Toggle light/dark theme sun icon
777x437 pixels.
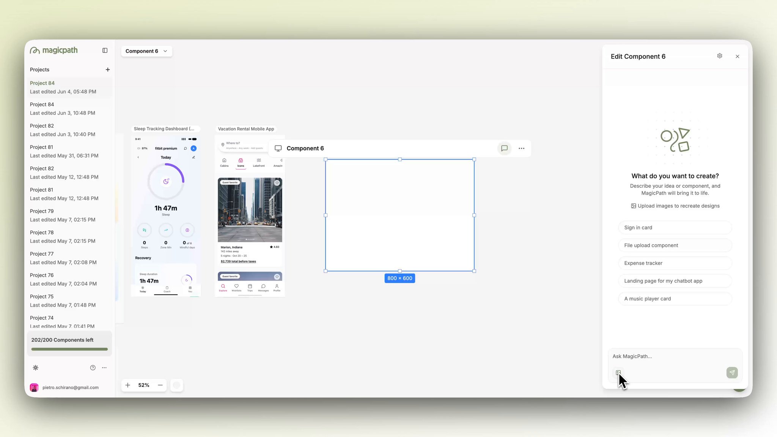[36, 368]
